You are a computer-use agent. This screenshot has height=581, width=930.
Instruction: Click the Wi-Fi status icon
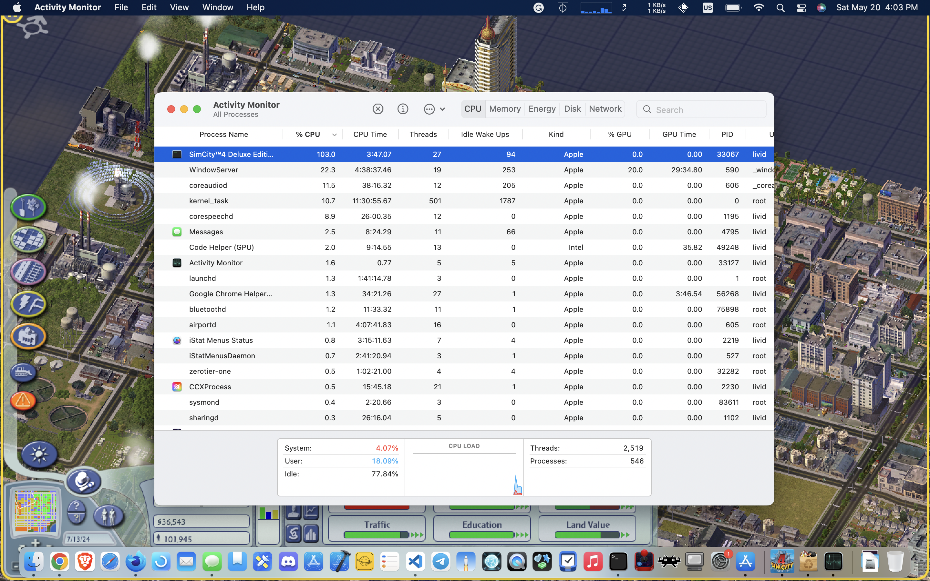[758, 8]
